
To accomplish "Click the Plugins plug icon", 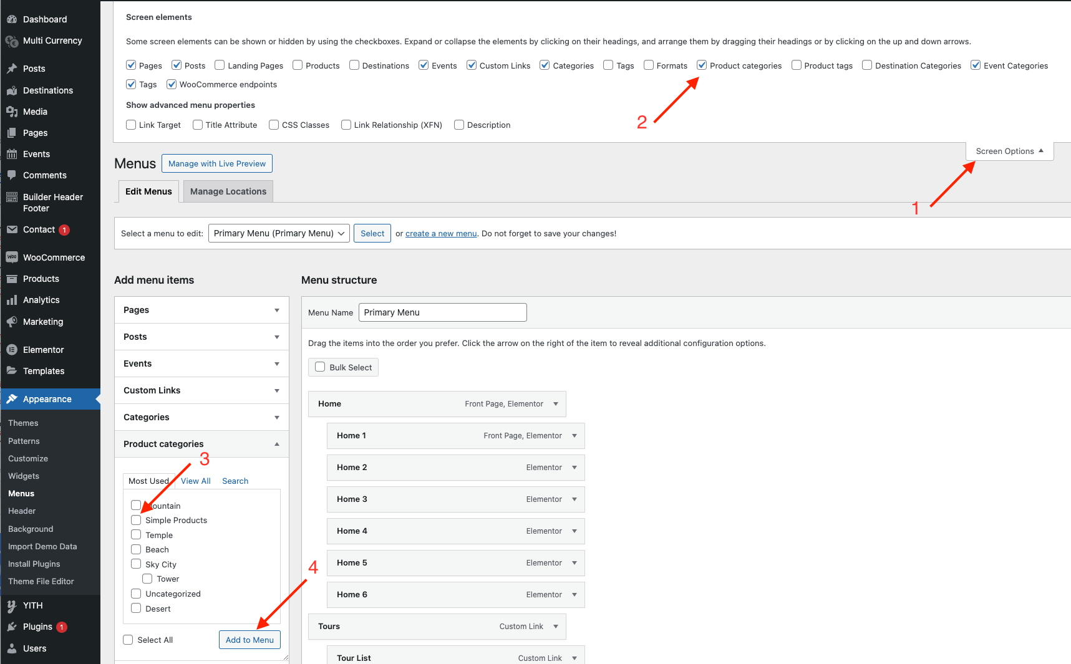I will click(x=12, y=627).
